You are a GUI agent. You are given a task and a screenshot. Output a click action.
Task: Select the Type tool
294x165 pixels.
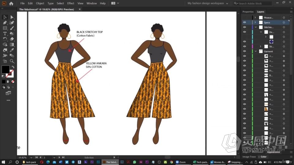(5, 34)
